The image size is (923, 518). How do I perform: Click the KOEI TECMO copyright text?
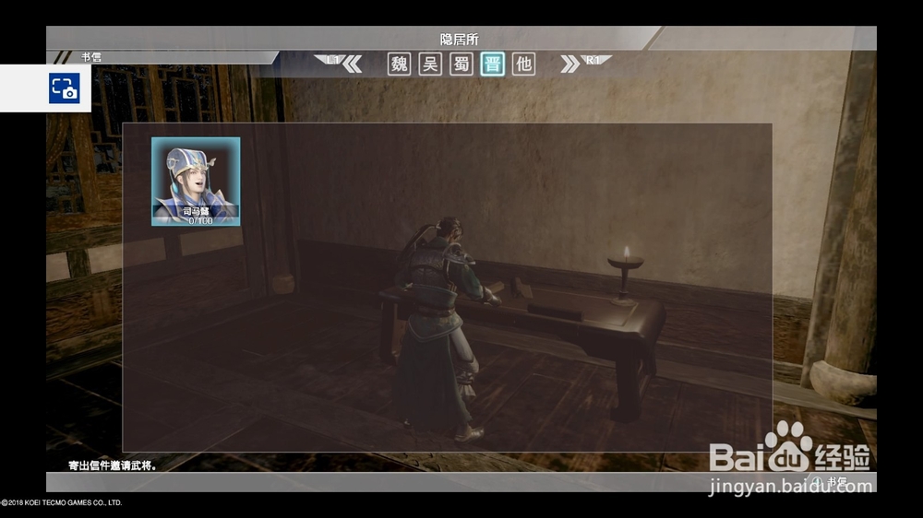pos(61,502)
